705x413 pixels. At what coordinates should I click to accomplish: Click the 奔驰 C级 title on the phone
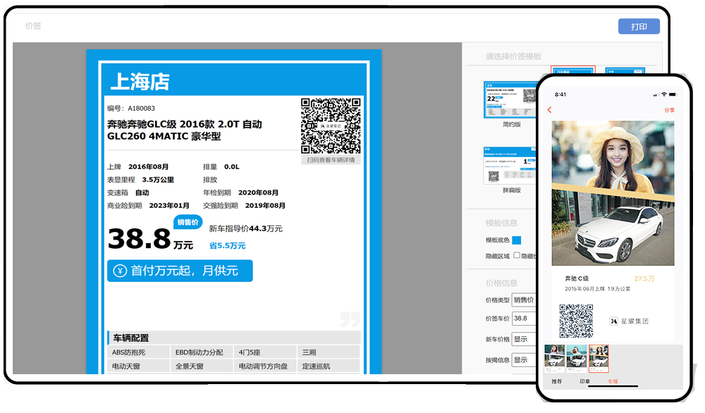pyautogui.click(x=577, y=278)
